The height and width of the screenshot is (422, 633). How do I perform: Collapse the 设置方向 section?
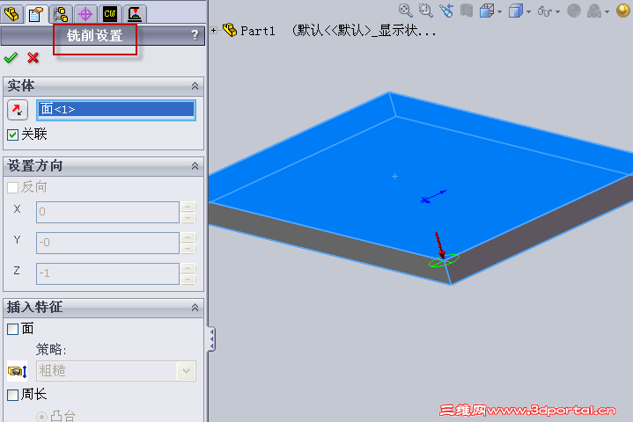click(x=195, y=165)
